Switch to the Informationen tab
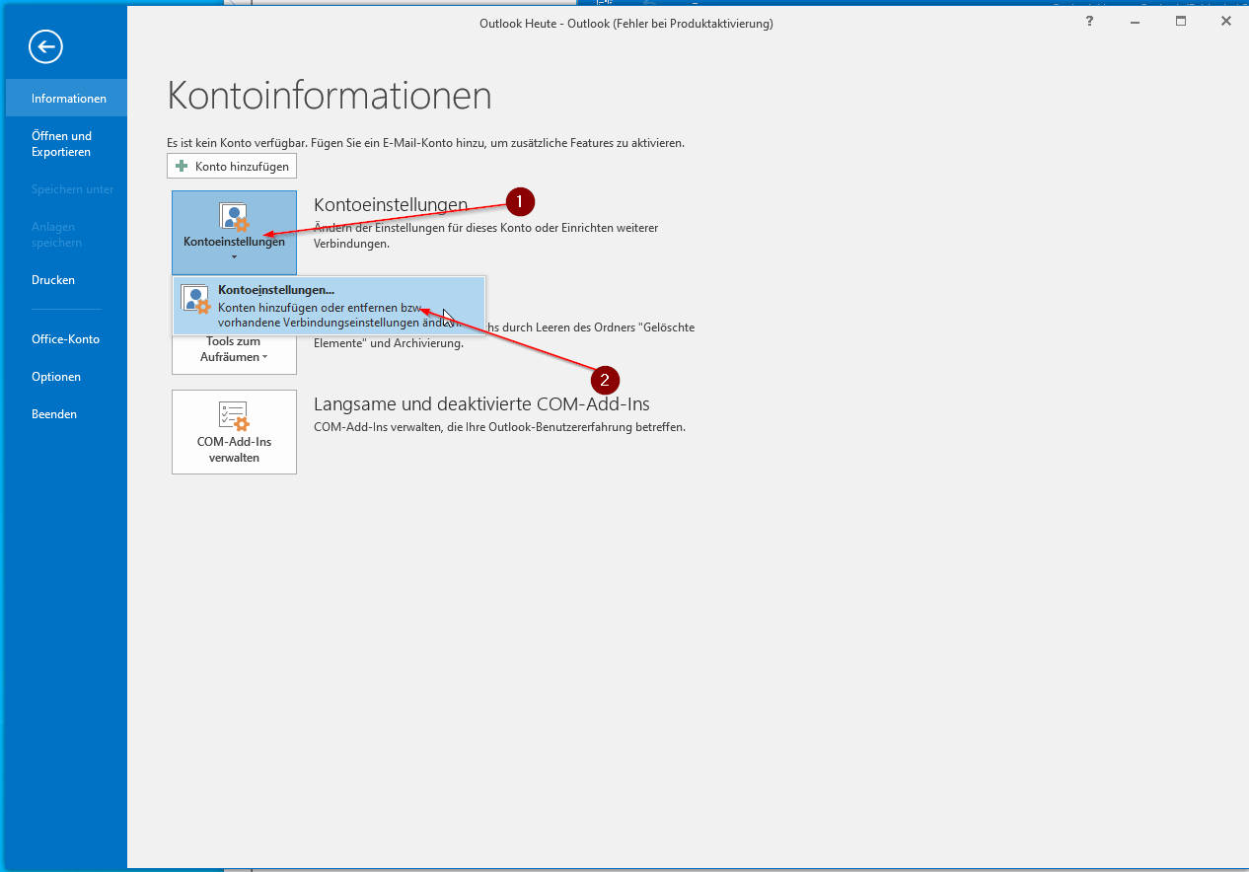 coord(68,99)
